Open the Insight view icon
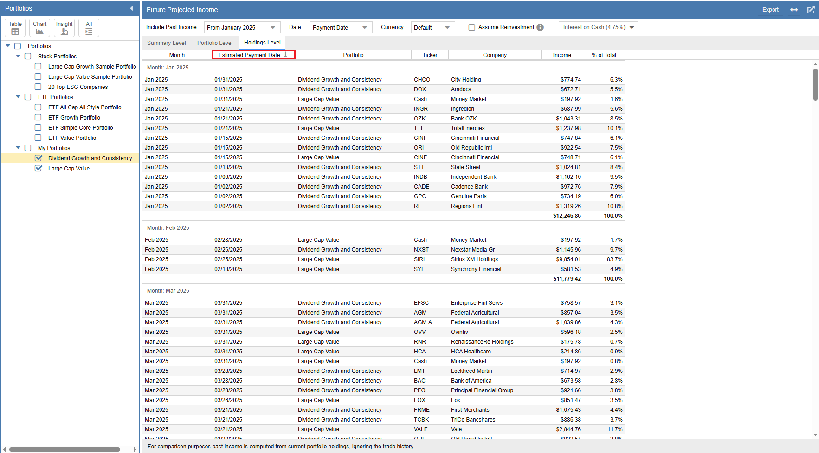Screen dimensions: 819x453 [x=64, y=28]
